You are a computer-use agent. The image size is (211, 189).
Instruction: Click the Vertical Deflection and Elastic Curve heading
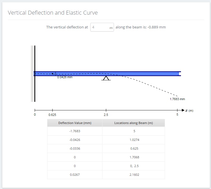[53, 13]
